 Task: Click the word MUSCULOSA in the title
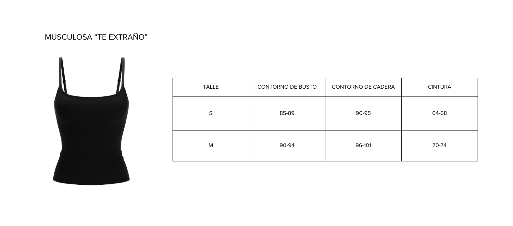69,37
